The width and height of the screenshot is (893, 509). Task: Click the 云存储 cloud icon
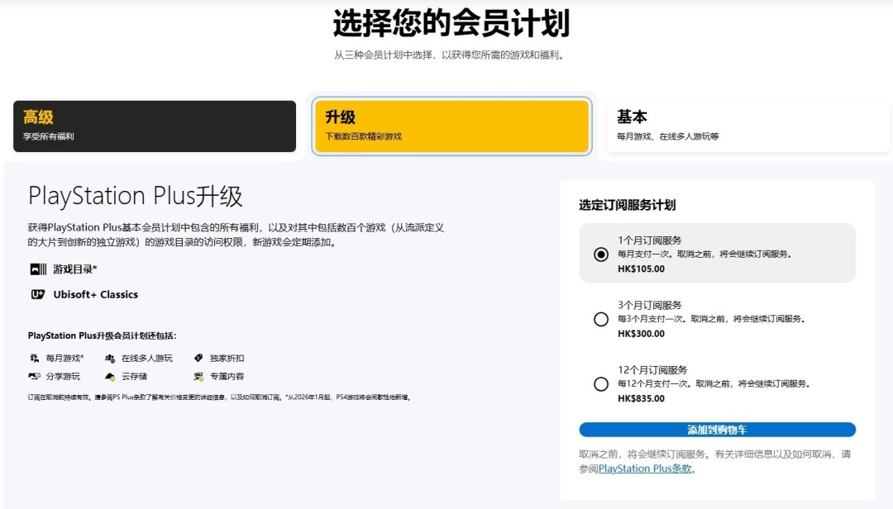pos(110,376)
